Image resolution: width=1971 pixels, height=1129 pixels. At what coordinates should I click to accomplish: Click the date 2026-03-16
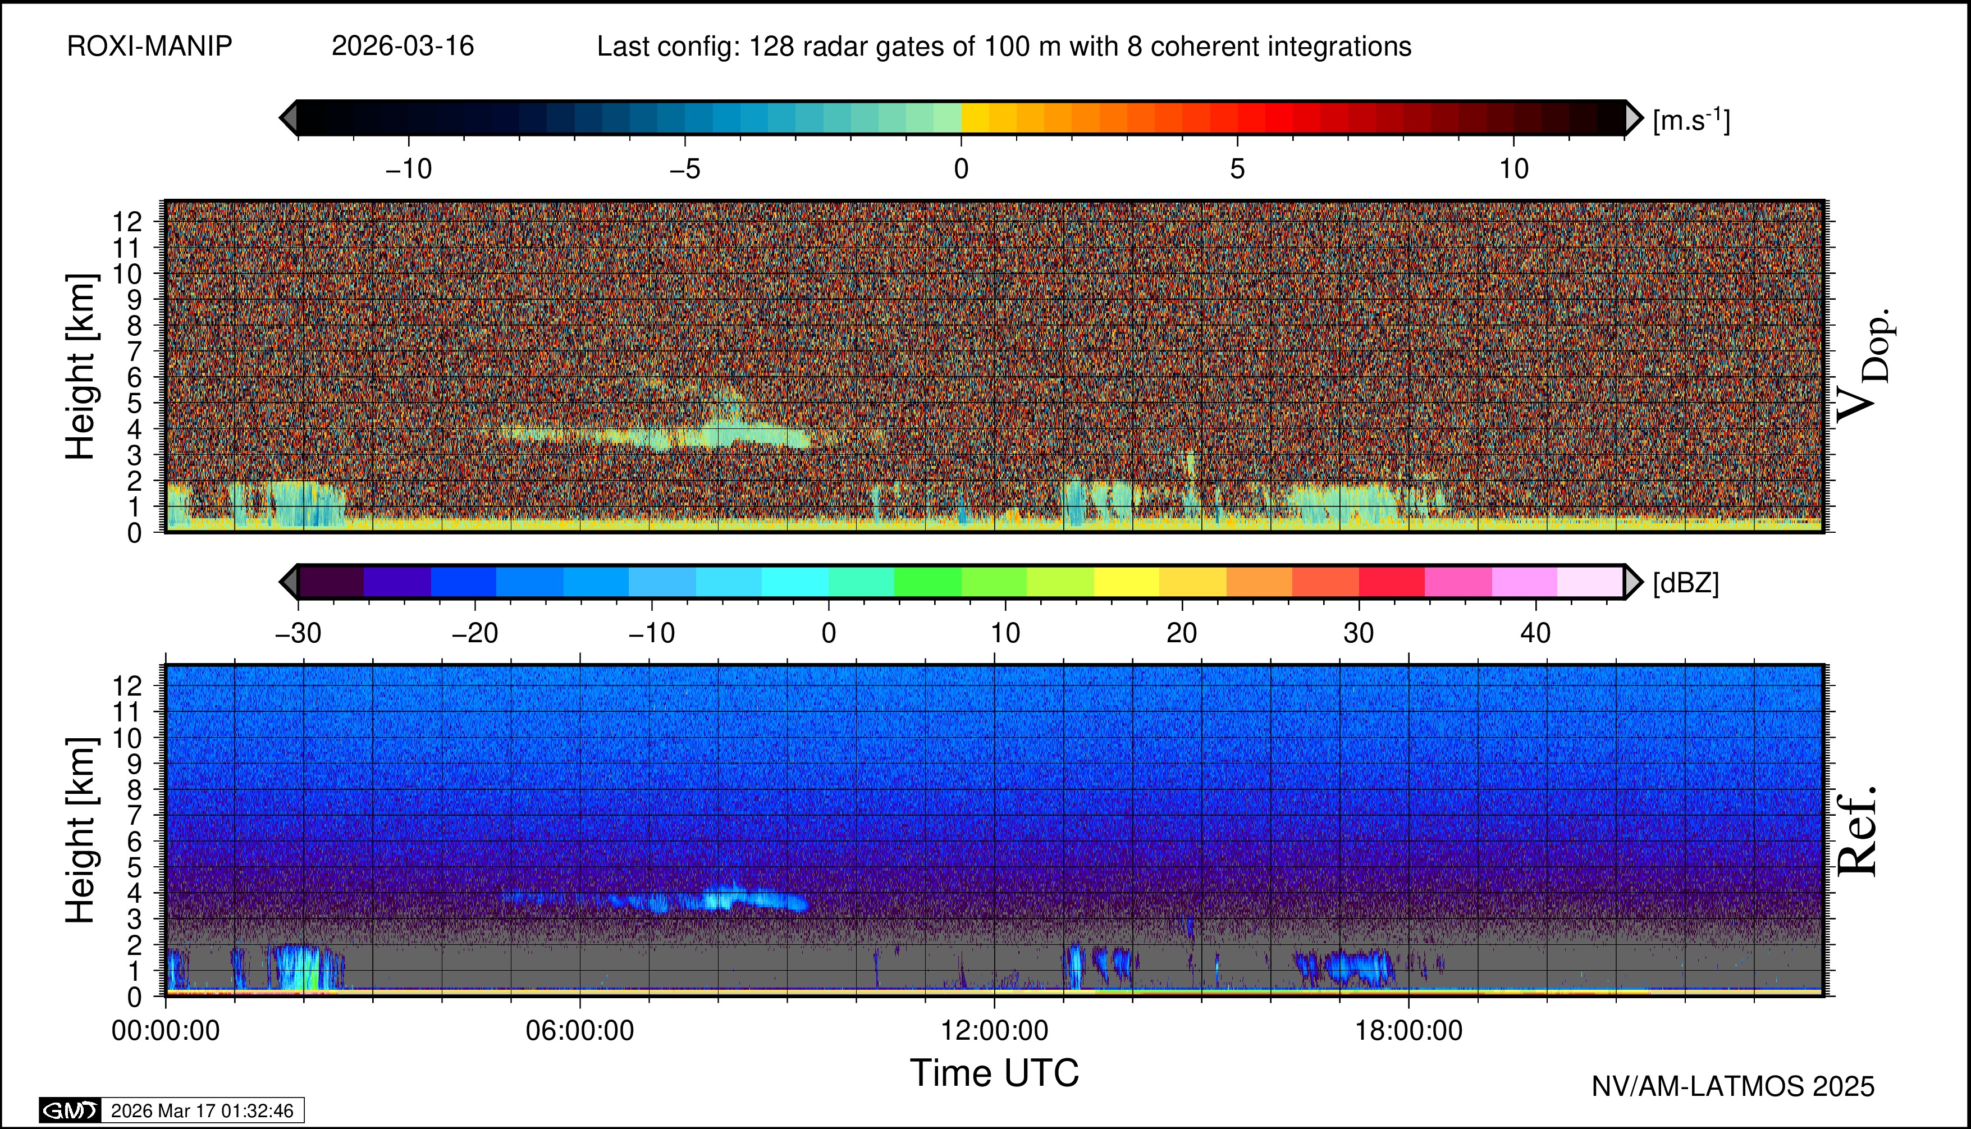[x=403, y=47]
